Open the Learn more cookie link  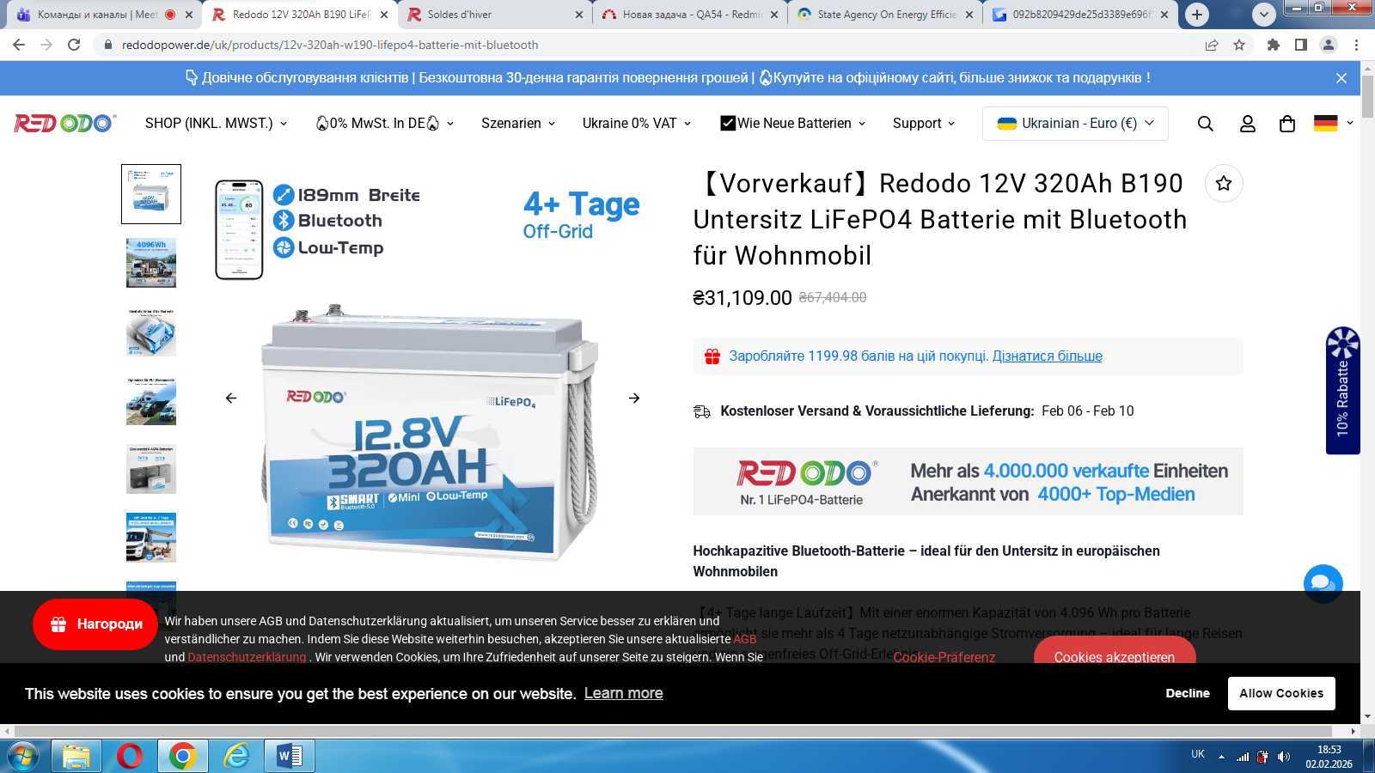click(x=624, y=693)
